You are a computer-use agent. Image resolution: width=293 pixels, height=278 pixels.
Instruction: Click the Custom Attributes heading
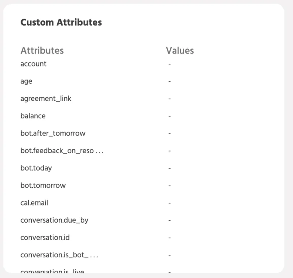pyautogui.click(x=61, y=22)
